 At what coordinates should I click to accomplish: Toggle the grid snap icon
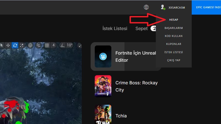47,45
